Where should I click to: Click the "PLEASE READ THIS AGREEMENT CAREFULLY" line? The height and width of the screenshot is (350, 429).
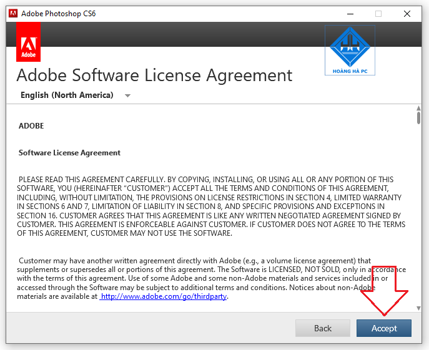(x=205, y=180)
